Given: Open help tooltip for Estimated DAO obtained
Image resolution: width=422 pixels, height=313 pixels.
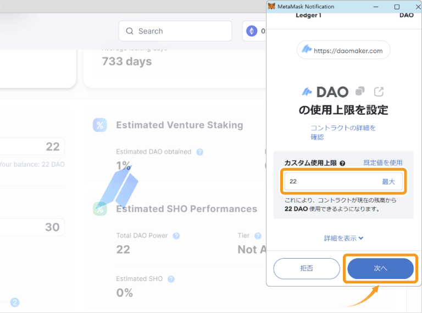Looking at the screenshot, I should click(x=199, y=152).
